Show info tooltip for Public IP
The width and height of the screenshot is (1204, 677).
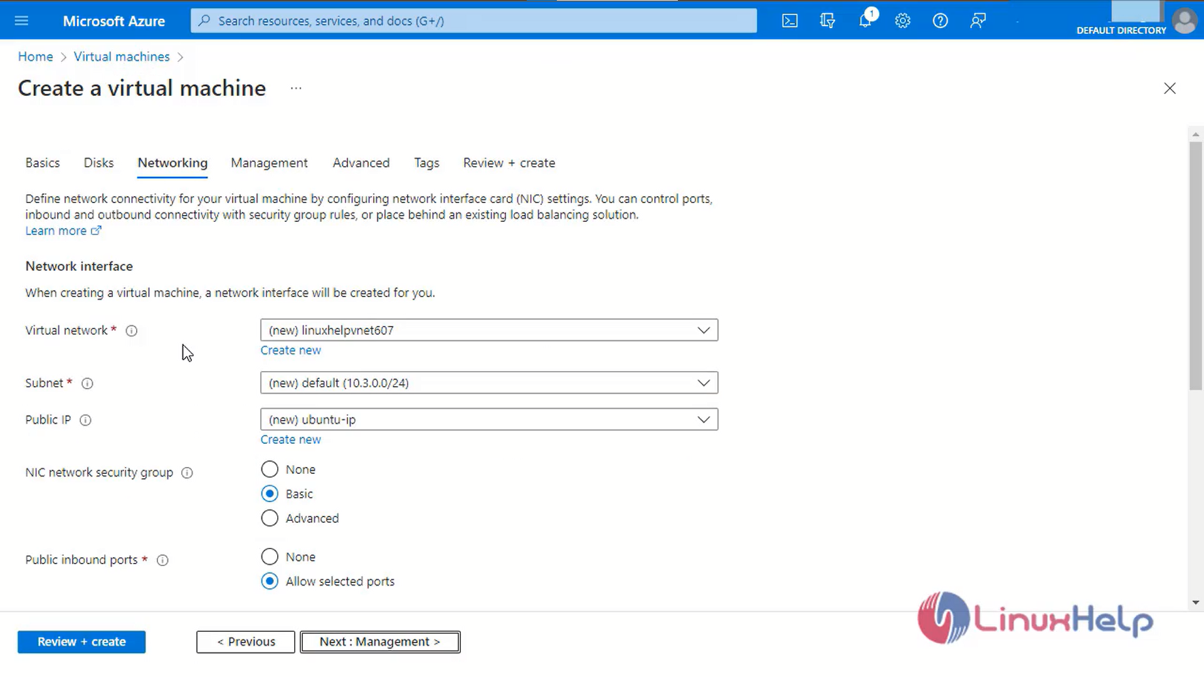[x=86, y=420]
